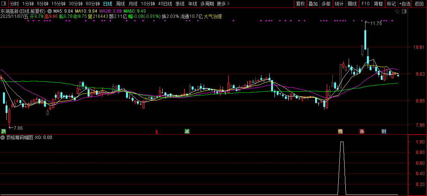427x196 pixels.
Task: Click the pushpin icon at top-left corner
Action: point(4,4)
